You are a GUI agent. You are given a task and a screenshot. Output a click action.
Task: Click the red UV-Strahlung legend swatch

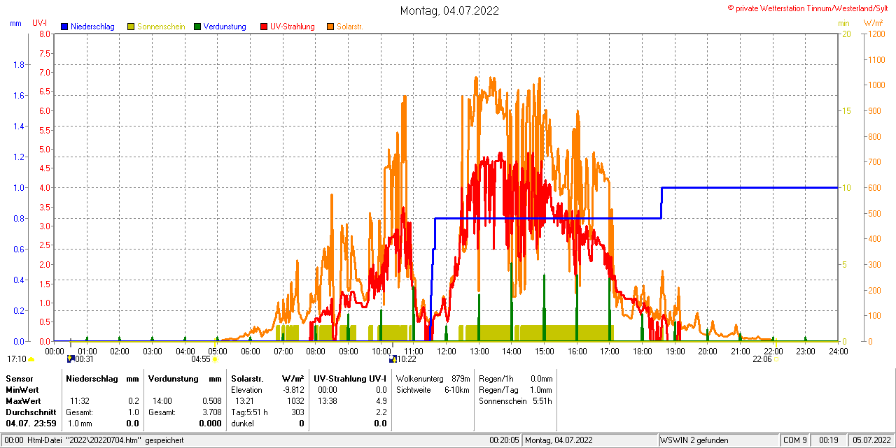(264, 27)
